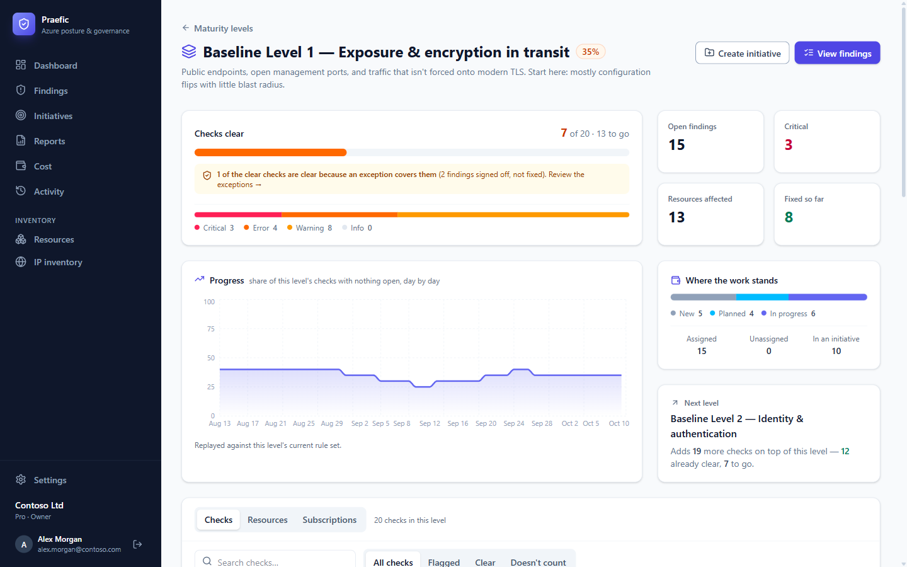Screen dimensions: 907x567
Task: Go back to Maturity levels
Action: tap(217, 28)
